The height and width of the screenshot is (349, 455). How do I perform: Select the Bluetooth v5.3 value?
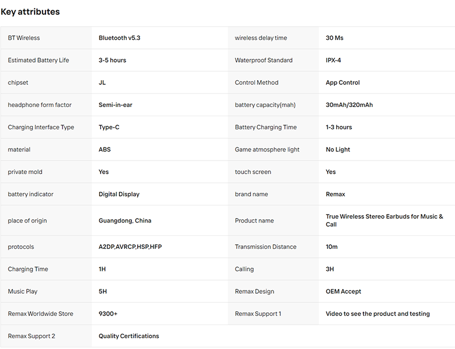[119, 38]
